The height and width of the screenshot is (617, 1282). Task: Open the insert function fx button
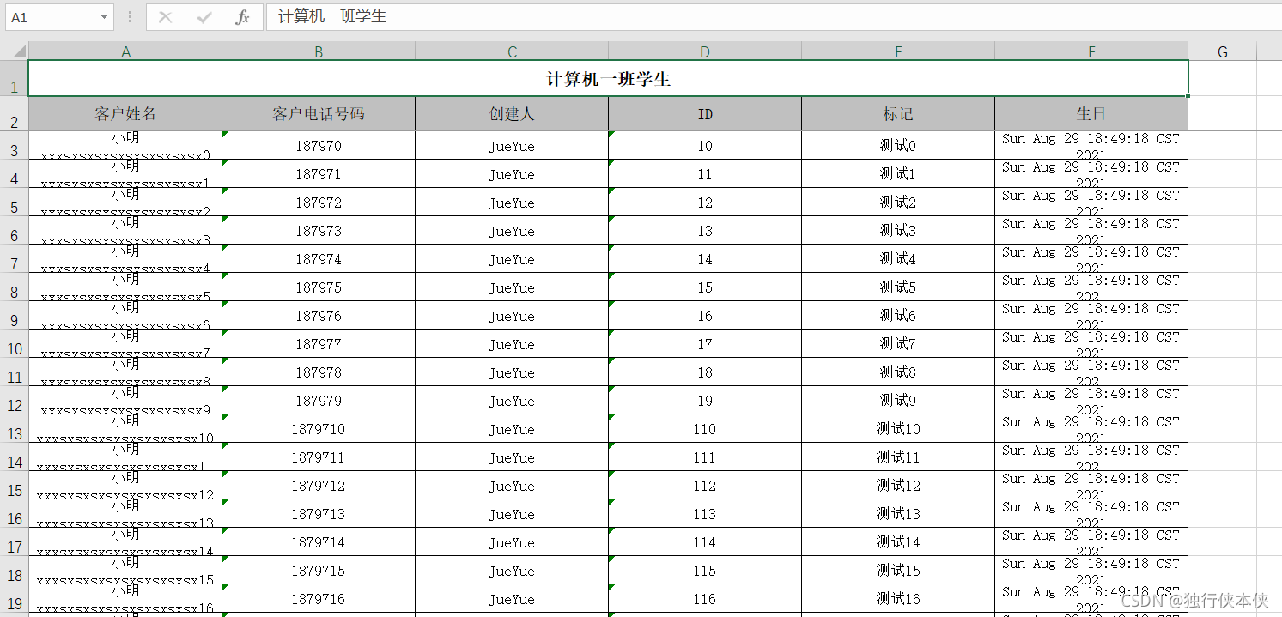pyautogui.click(x=243, y=17)
